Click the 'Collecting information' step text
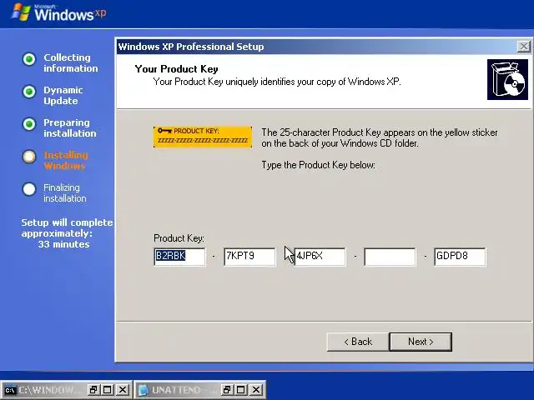The image size is (534, 400). pos(70,63)
